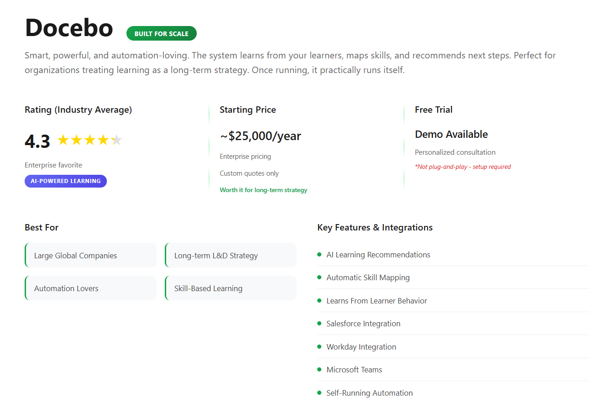Click the Docebo heading

click(69, 28)
